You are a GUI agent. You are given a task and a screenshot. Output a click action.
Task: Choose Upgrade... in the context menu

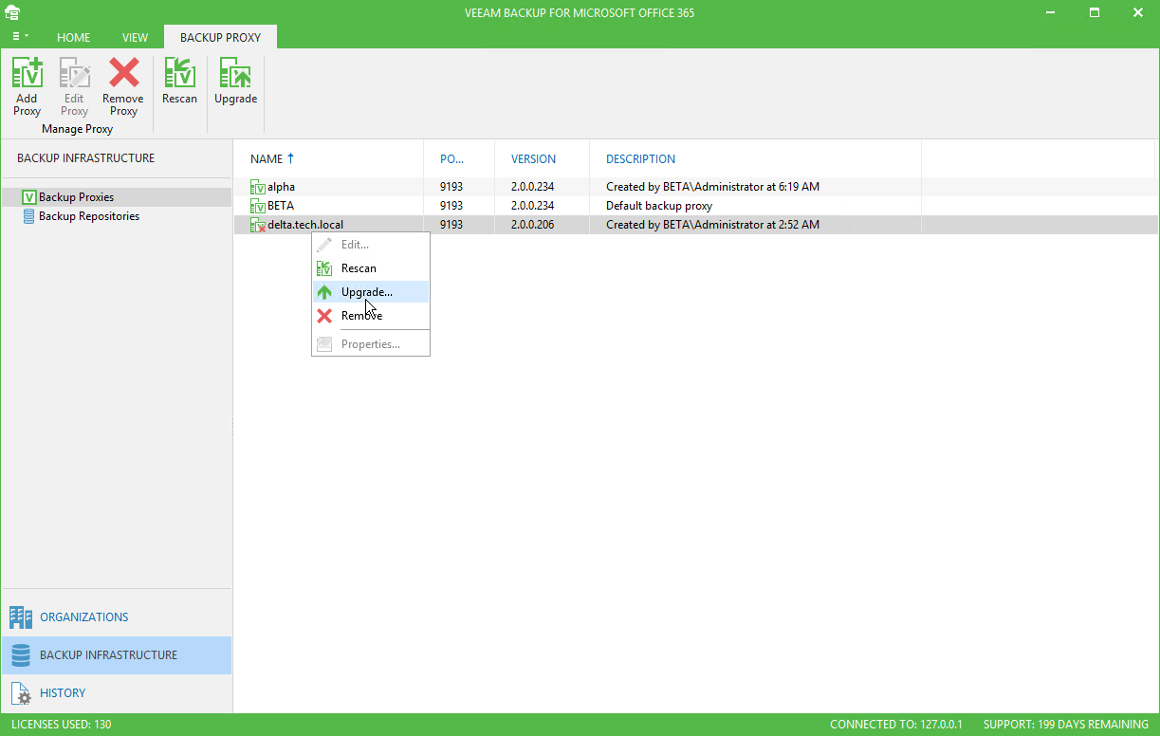[x=371, y=292]
